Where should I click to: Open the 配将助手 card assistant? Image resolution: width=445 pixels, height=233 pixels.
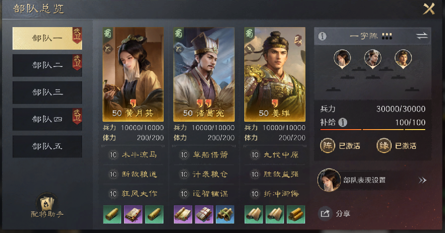pyautogui.click(x=47, y=206)
